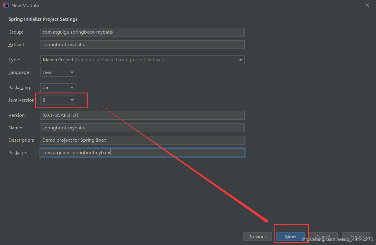Edit the Description input field
The image size is (376, 245).
[142, 140]
